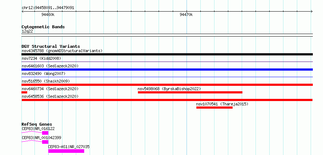323x155 pixels.
Task: Click the chr12:94458091..94479091 region label
Action: click(48, 8)
